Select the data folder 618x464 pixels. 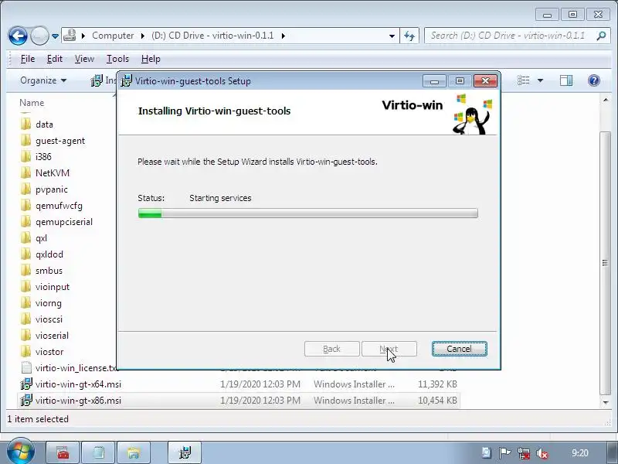pyautogui.click(x=44, y=125)
